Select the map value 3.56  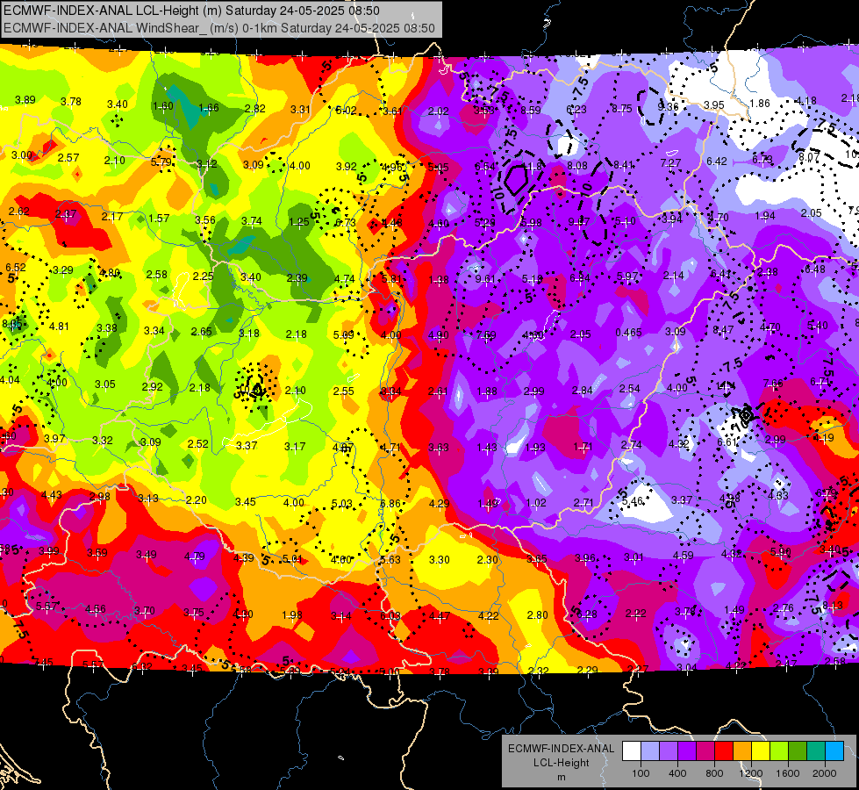point(205,219)
